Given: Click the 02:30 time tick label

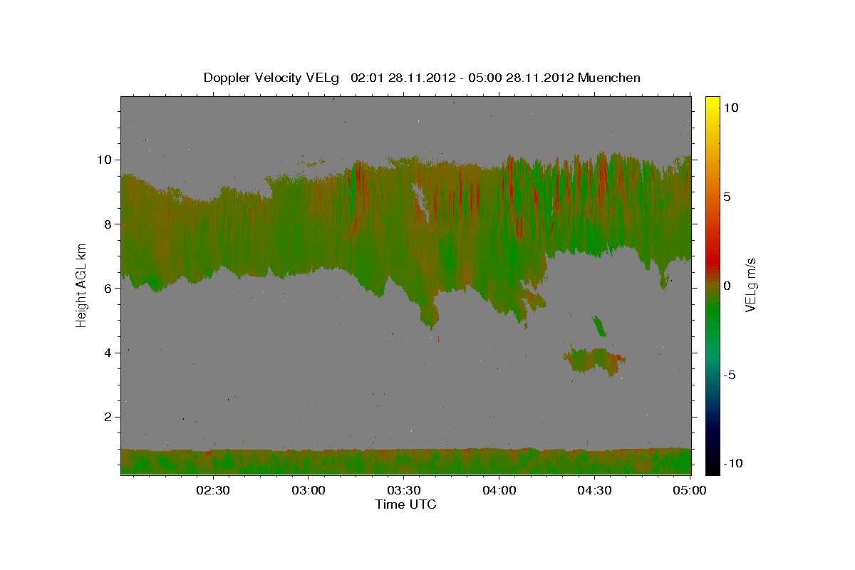Looking at the screenshot, I should point(214,490).
